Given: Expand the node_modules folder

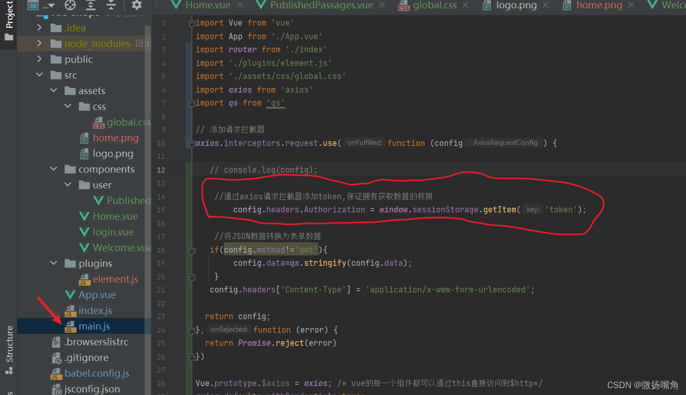Looking at the screenshot, I should [40, 43].
